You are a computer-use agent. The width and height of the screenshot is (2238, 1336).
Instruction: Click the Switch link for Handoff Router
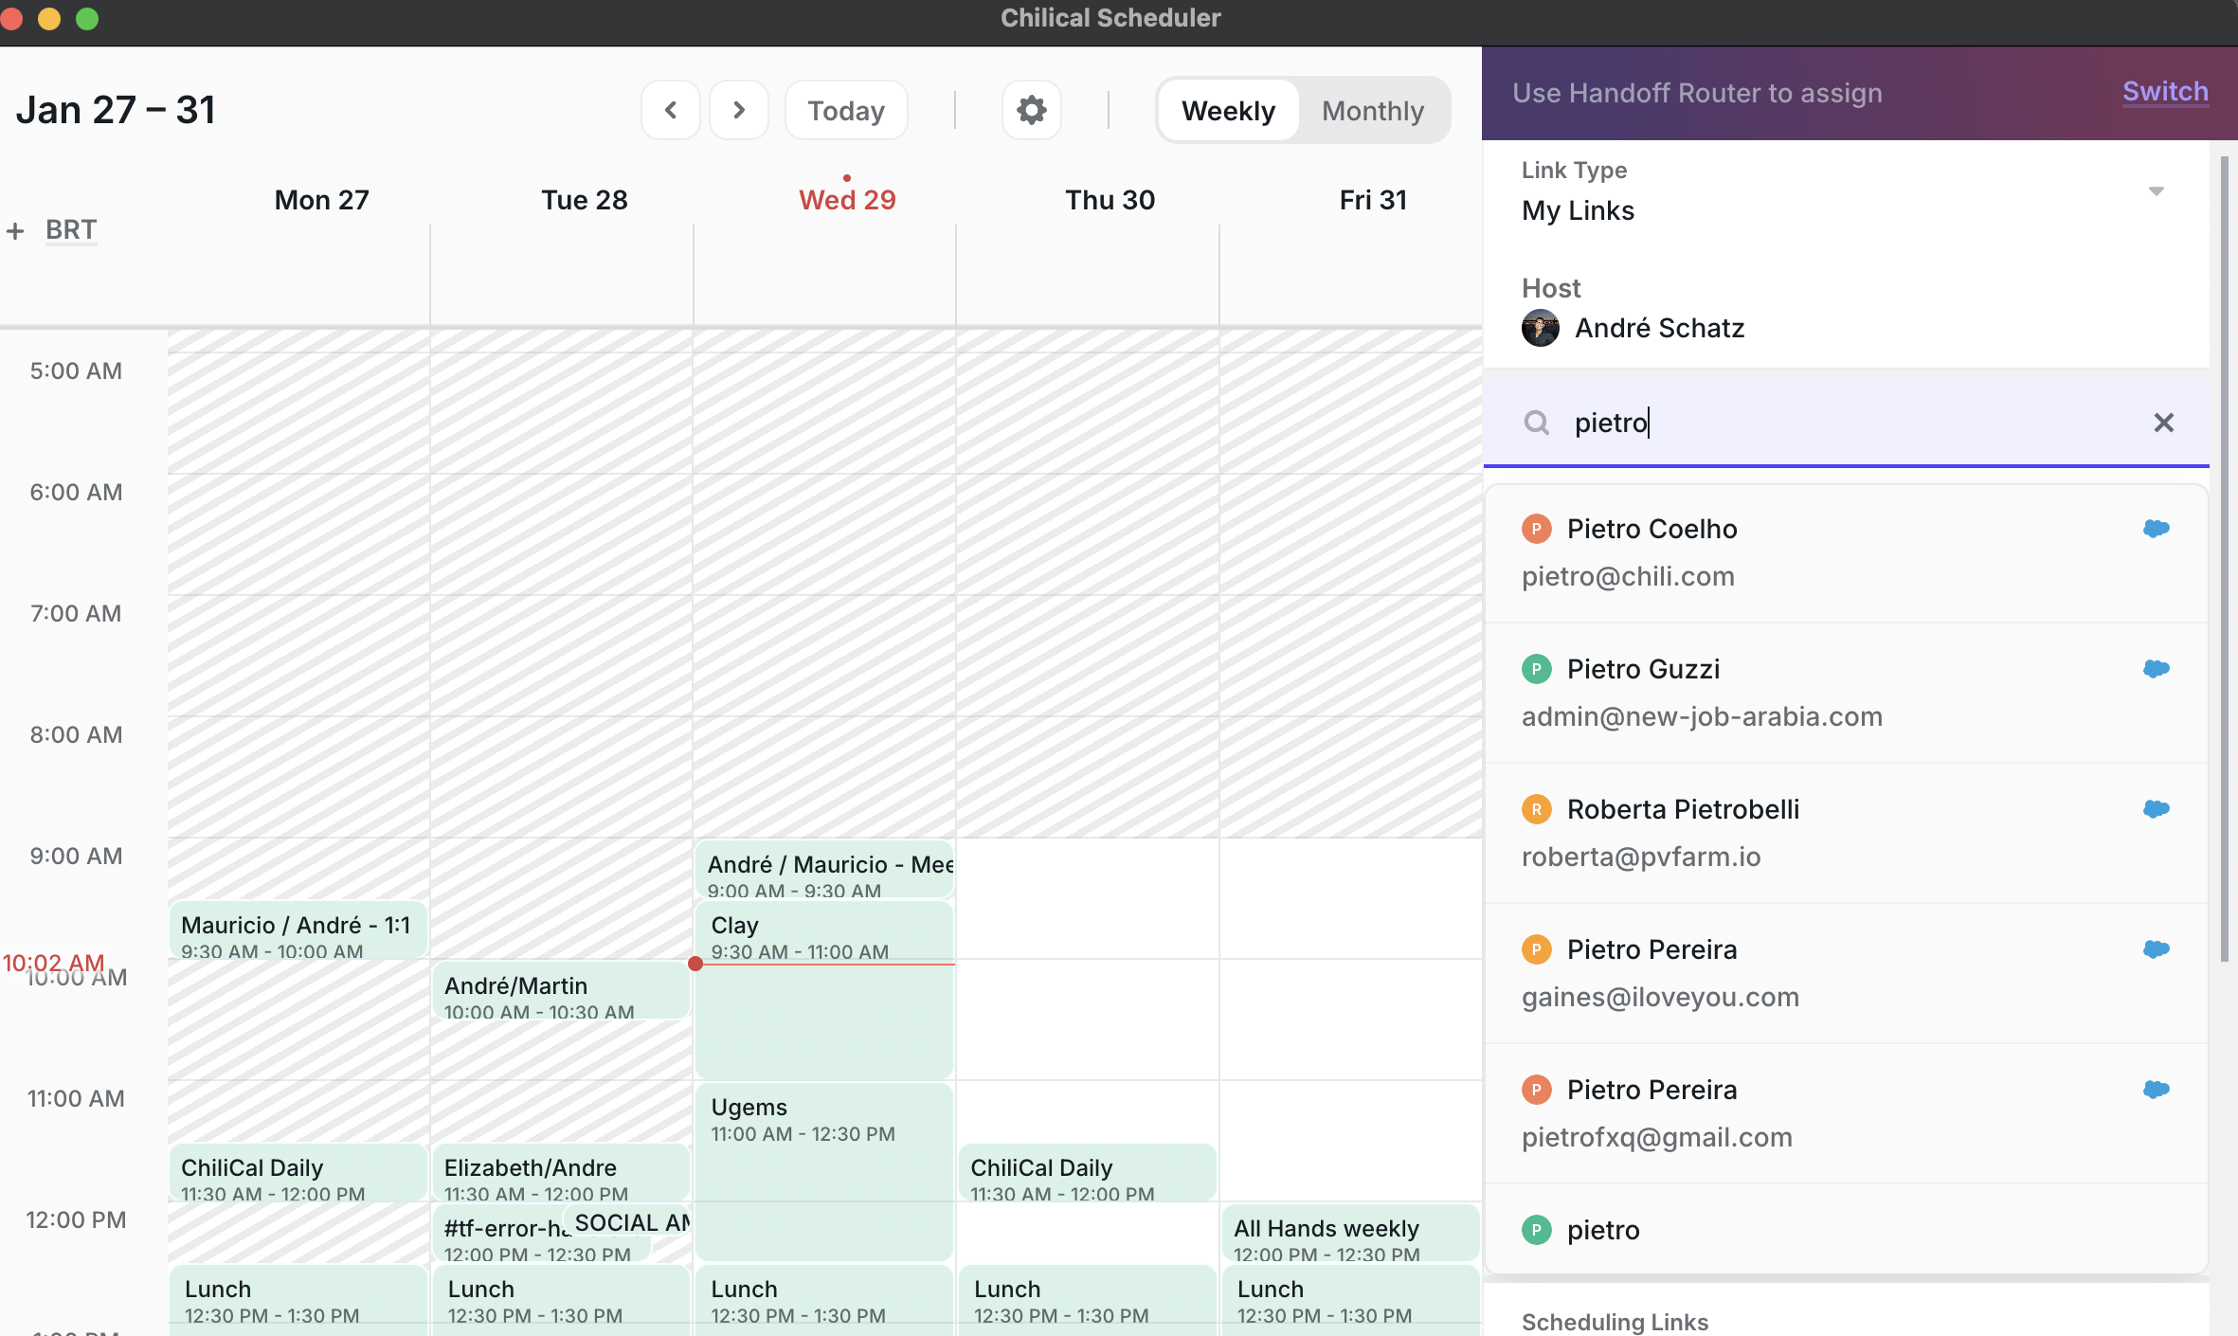[2165, 92]
